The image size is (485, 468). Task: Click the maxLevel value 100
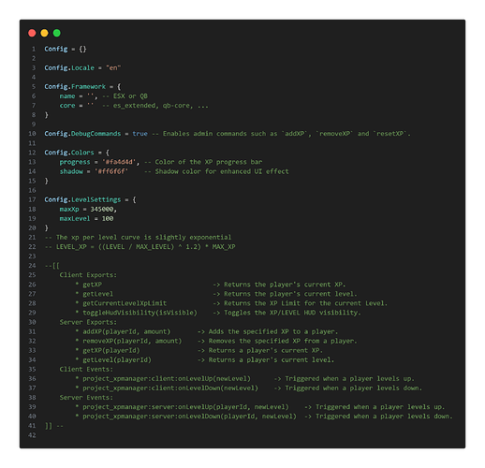point(108,218)
